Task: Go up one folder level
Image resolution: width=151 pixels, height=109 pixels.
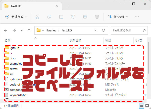Action: click(x=29, y=30)
